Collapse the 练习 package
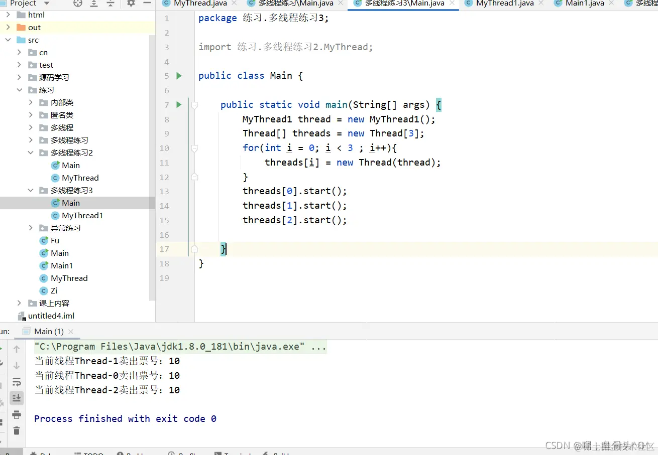This screenshot has height=455, width=658. click(19, 90)
